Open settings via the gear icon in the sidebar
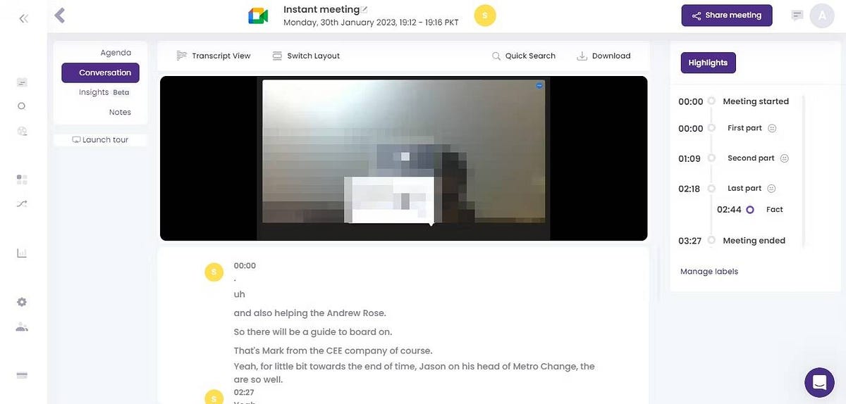 (22, 302)
